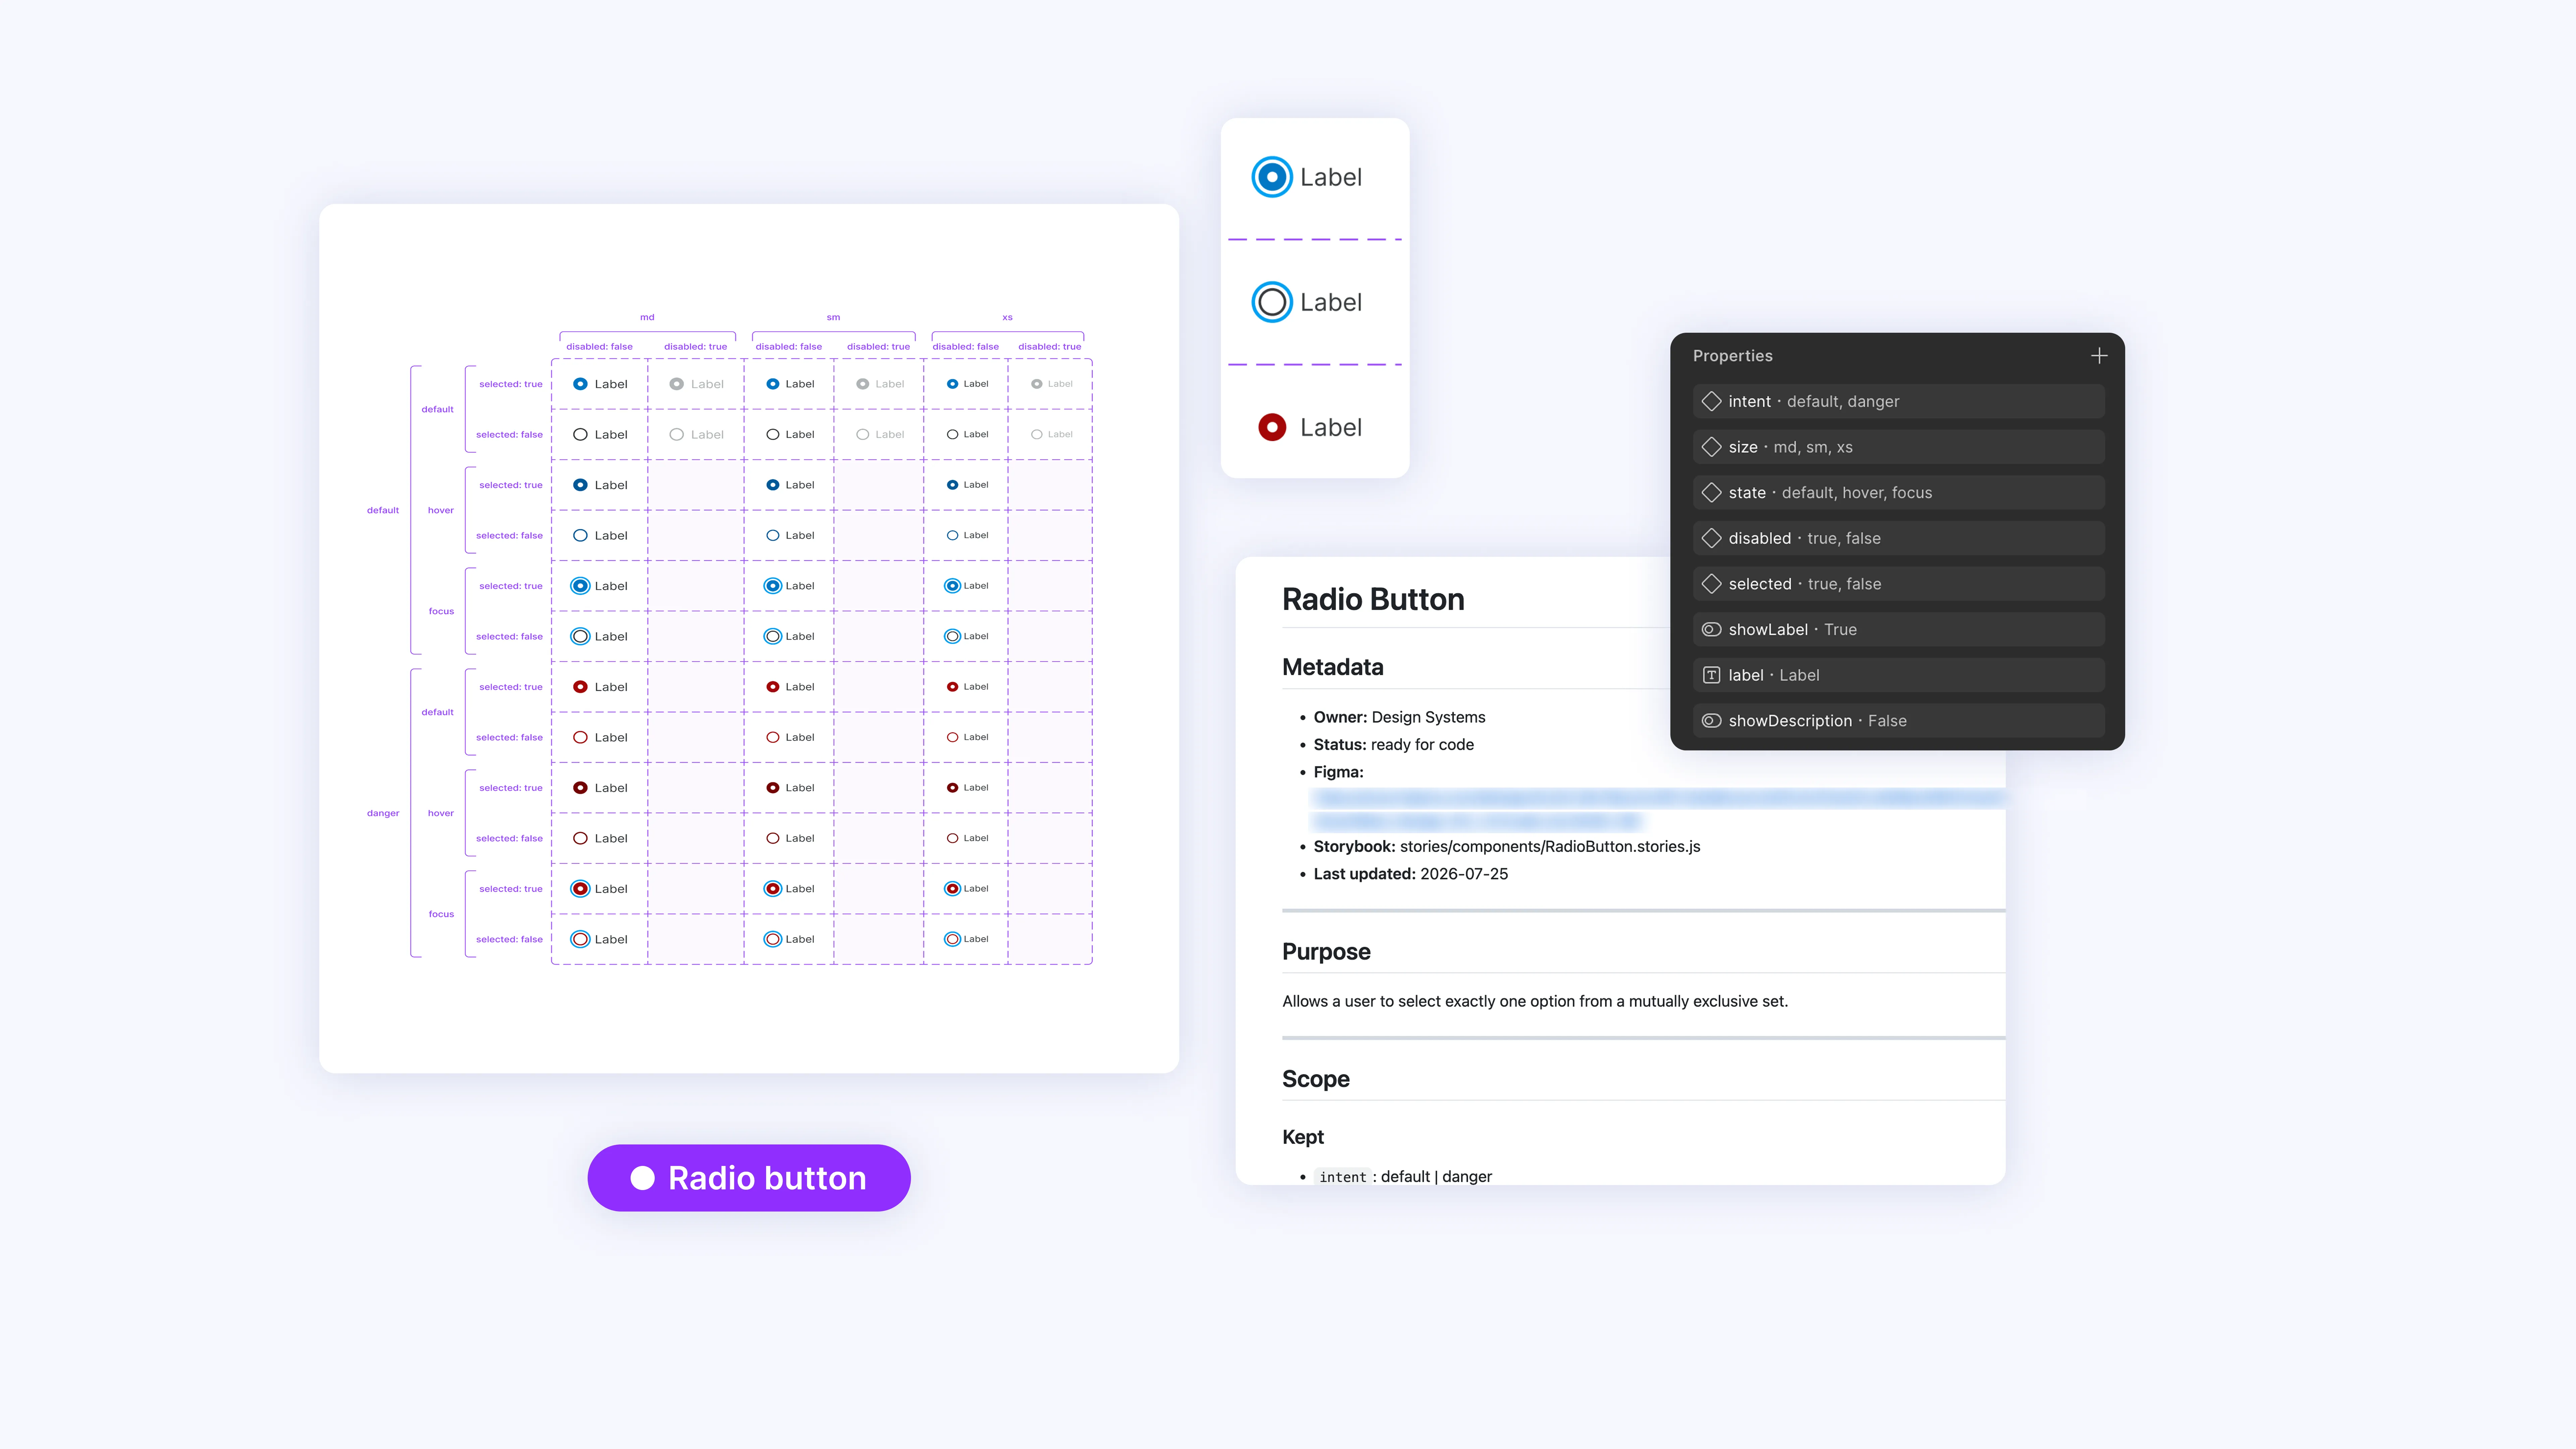The height and width of the screenshot is (1449, 2576).
Task: Click the 'xs' size column header
Action: tap(1007, 317)
